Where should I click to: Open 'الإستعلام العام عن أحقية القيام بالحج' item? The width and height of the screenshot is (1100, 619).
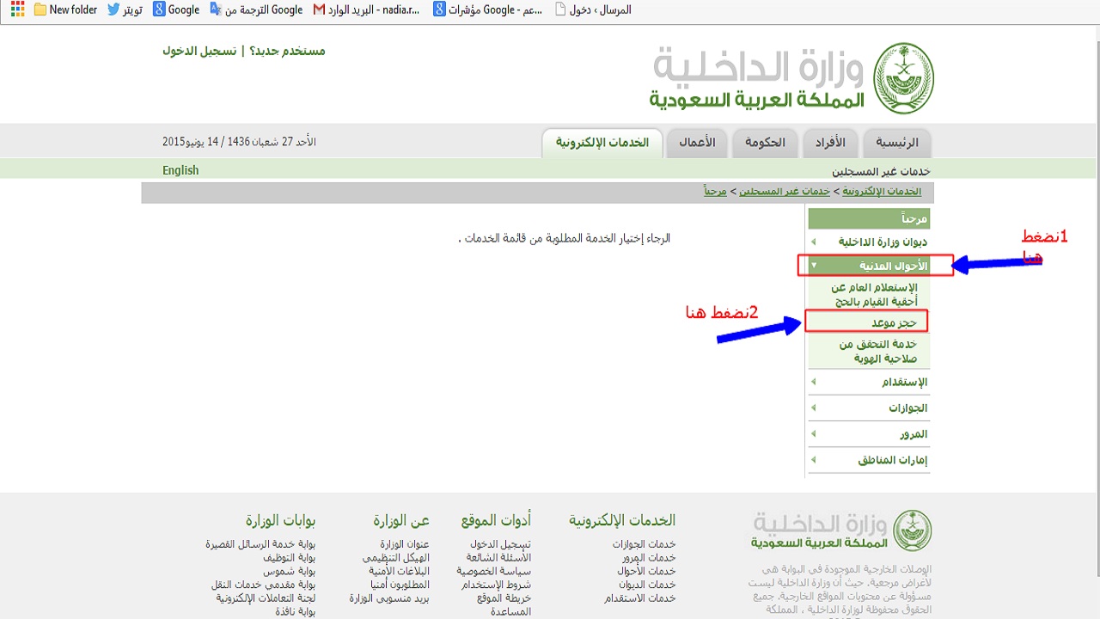[873, 294]
